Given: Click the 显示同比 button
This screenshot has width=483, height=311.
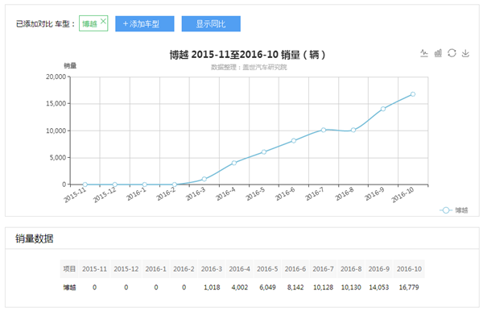Looking at the screenshot, I should point(211,23).
